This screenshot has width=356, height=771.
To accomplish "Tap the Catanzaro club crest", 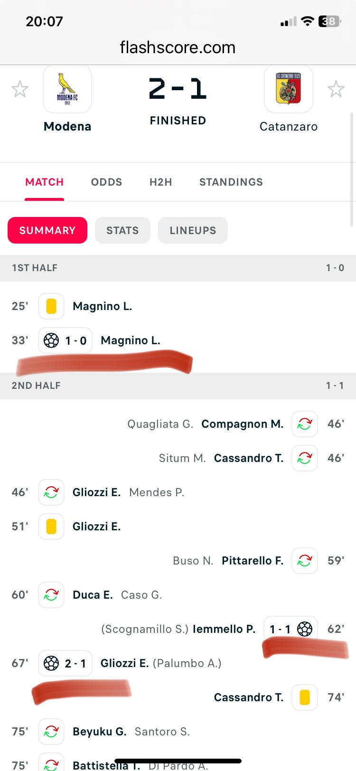I will [x=288, y=89].
